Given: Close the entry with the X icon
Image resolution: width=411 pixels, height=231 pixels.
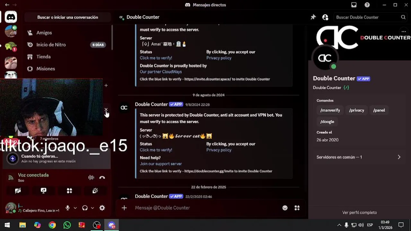Looking at the screenshot, I should click(x=106, y=110).
